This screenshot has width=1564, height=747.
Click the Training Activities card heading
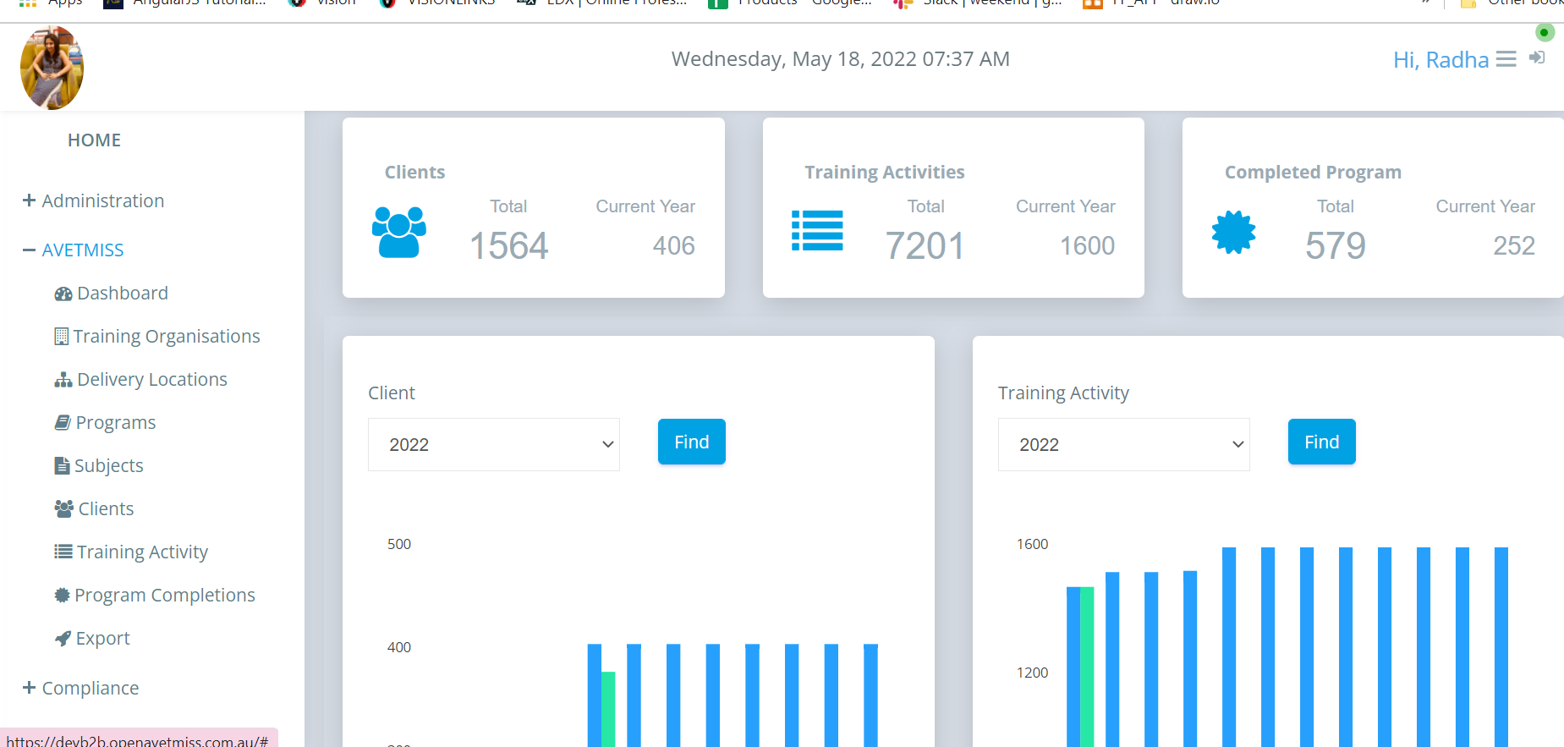[x=885, y=173]
